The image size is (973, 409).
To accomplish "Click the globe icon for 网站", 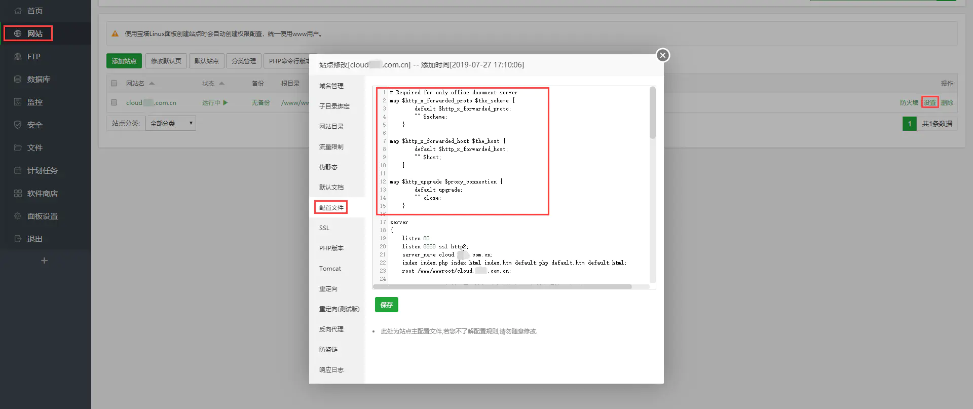I will [x=18, y=33].
